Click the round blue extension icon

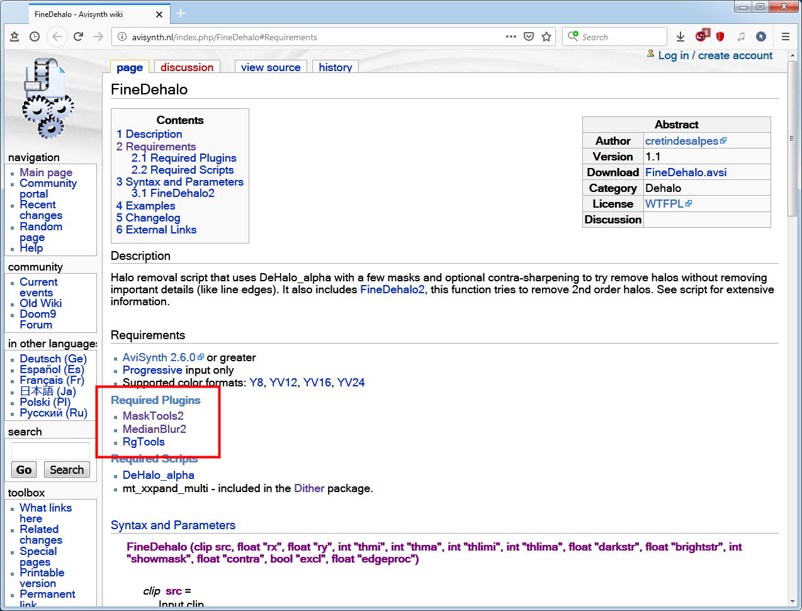click(x=761, y=36)
